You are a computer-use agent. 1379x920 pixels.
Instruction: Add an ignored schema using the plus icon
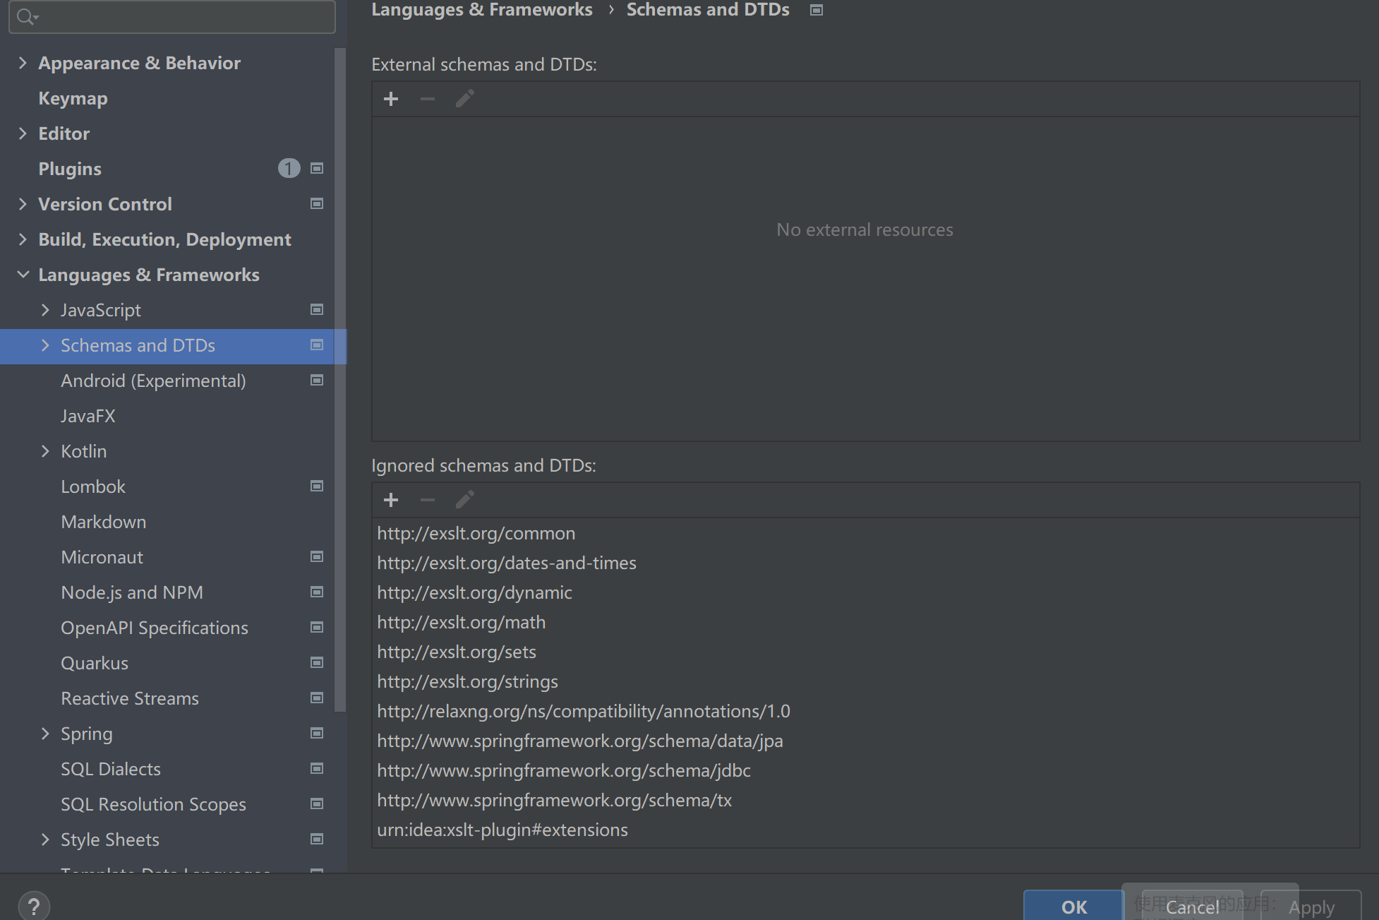point(390,500)
